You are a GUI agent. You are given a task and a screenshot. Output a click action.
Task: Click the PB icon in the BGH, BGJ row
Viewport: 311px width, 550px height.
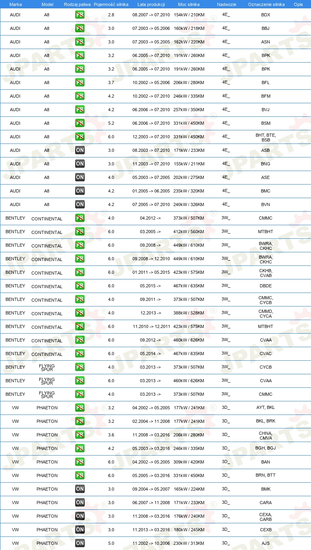pyautogui.click(x=80, y=448)
